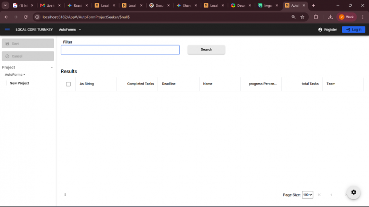
Task: Click the settings gear floating button
Action: [353, 192]
